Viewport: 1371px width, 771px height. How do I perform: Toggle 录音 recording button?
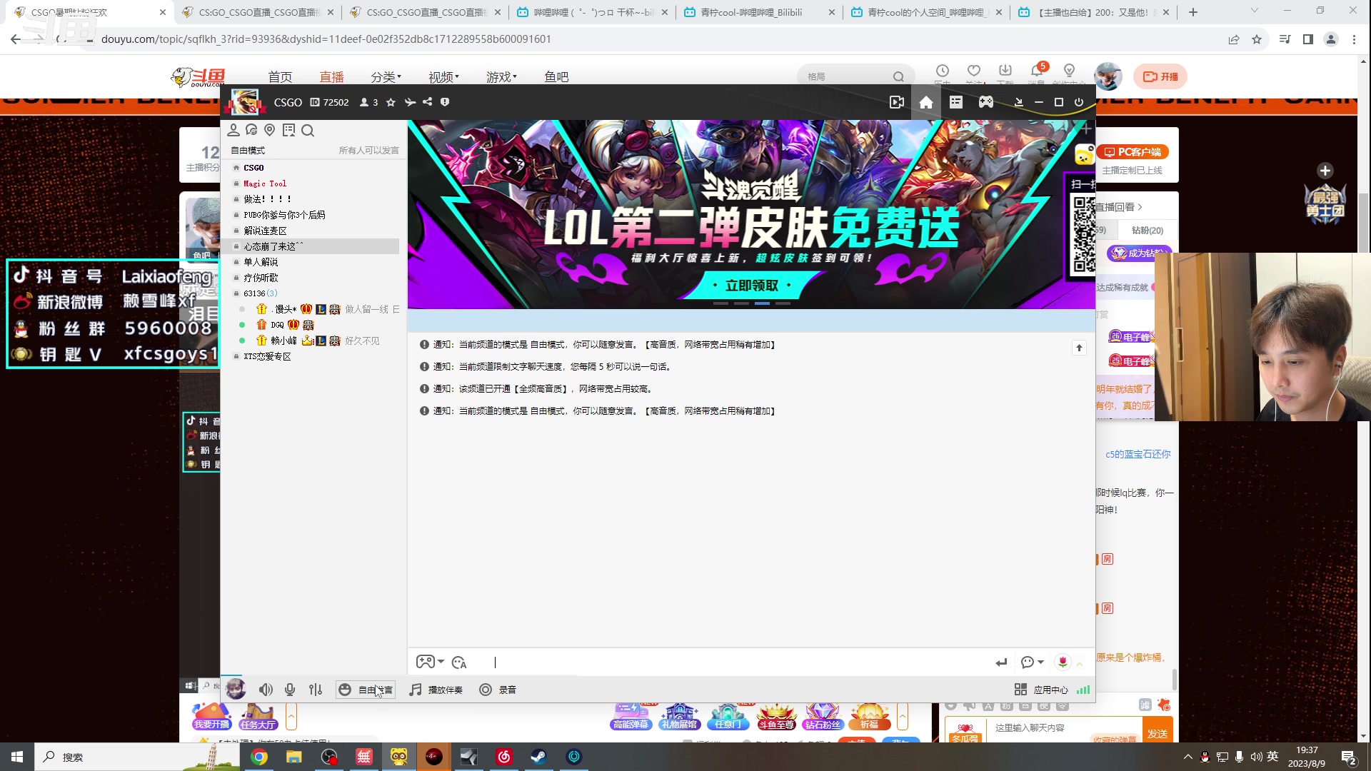[x=498, y=690]
